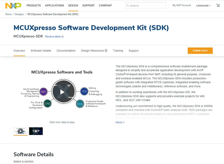Open the shopping cart icon

[218, 6]
